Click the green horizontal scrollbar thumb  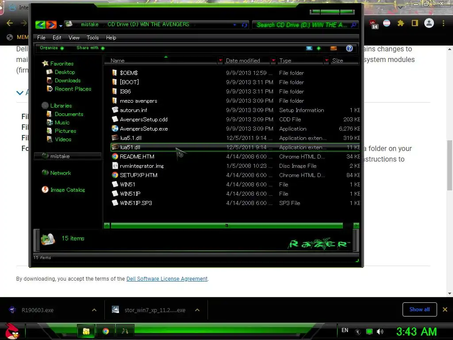point(227,225)
